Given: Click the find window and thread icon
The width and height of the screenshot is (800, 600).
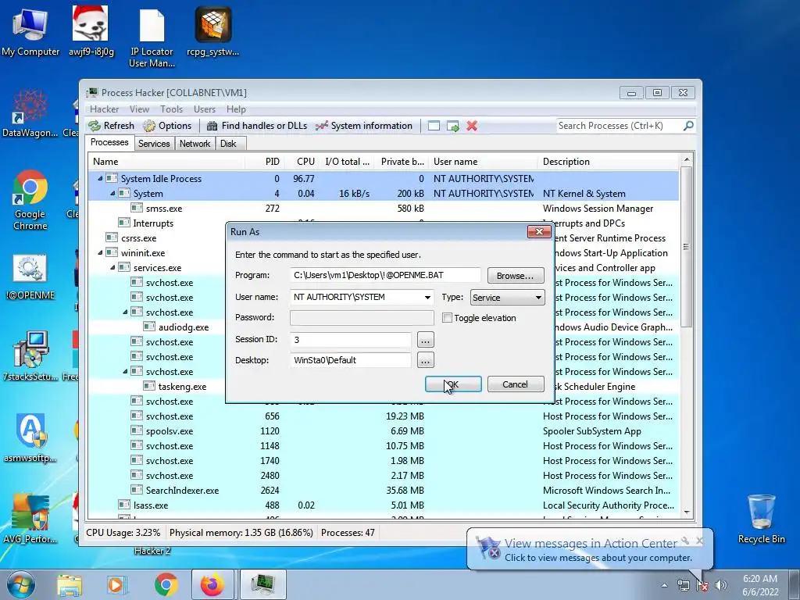Looking at the screenshot, I should coord(452,126).
